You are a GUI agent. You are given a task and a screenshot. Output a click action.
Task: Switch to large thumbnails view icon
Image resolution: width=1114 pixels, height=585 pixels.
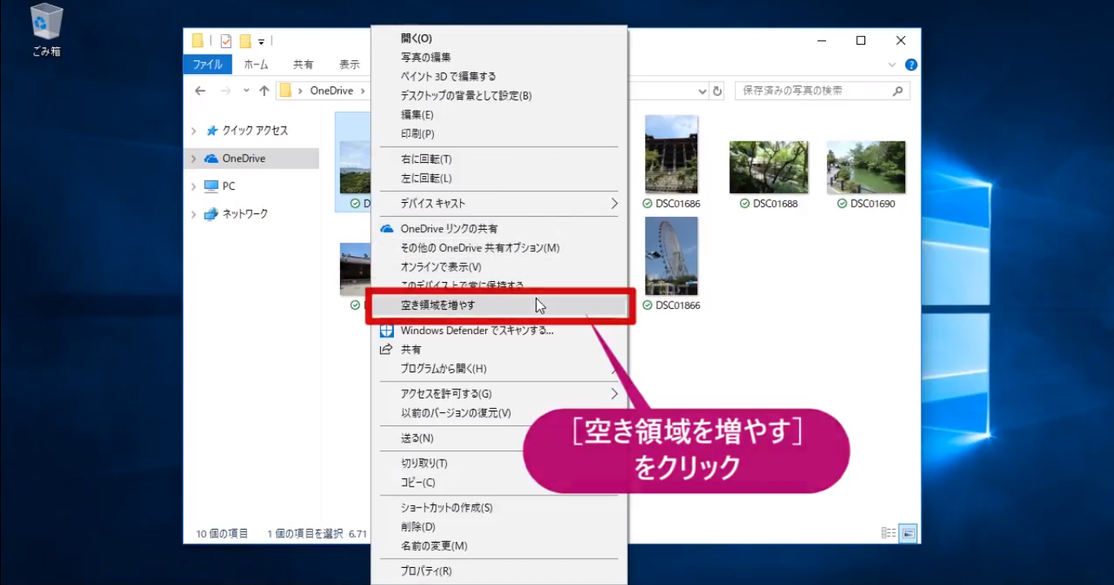908,533
